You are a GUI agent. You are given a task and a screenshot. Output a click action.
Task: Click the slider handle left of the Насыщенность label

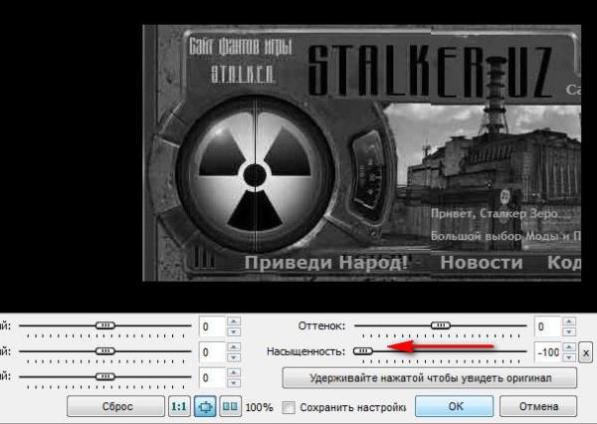105,351
